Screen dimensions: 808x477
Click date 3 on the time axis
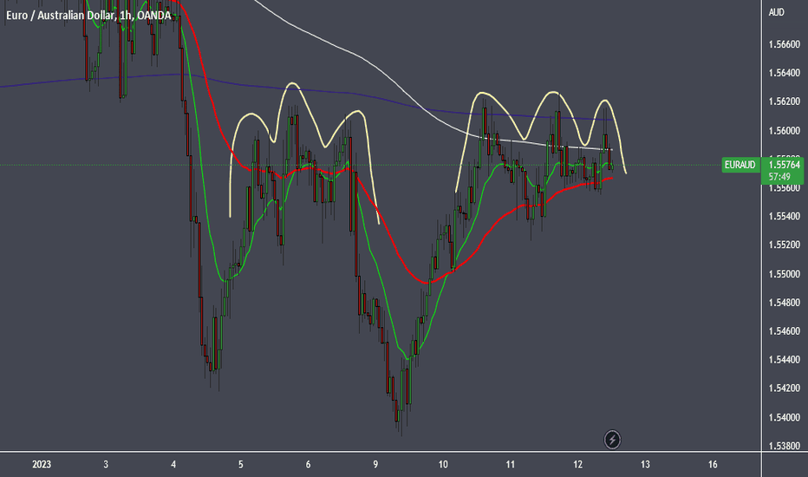pos(106,465)
